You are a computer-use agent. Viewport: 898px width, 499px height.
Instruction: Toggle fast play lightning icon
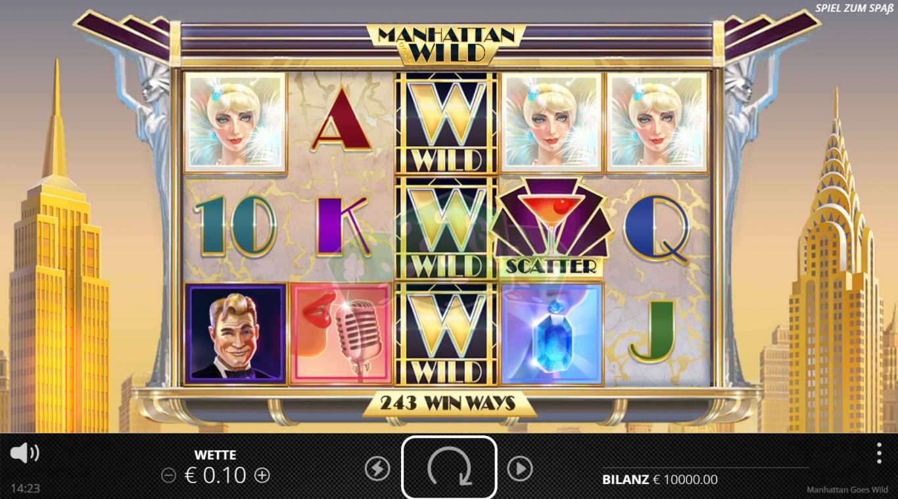tap(377, 468)
